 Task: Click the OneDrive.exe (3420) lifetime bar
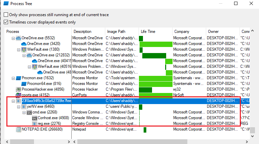click(x=156, y=44)
